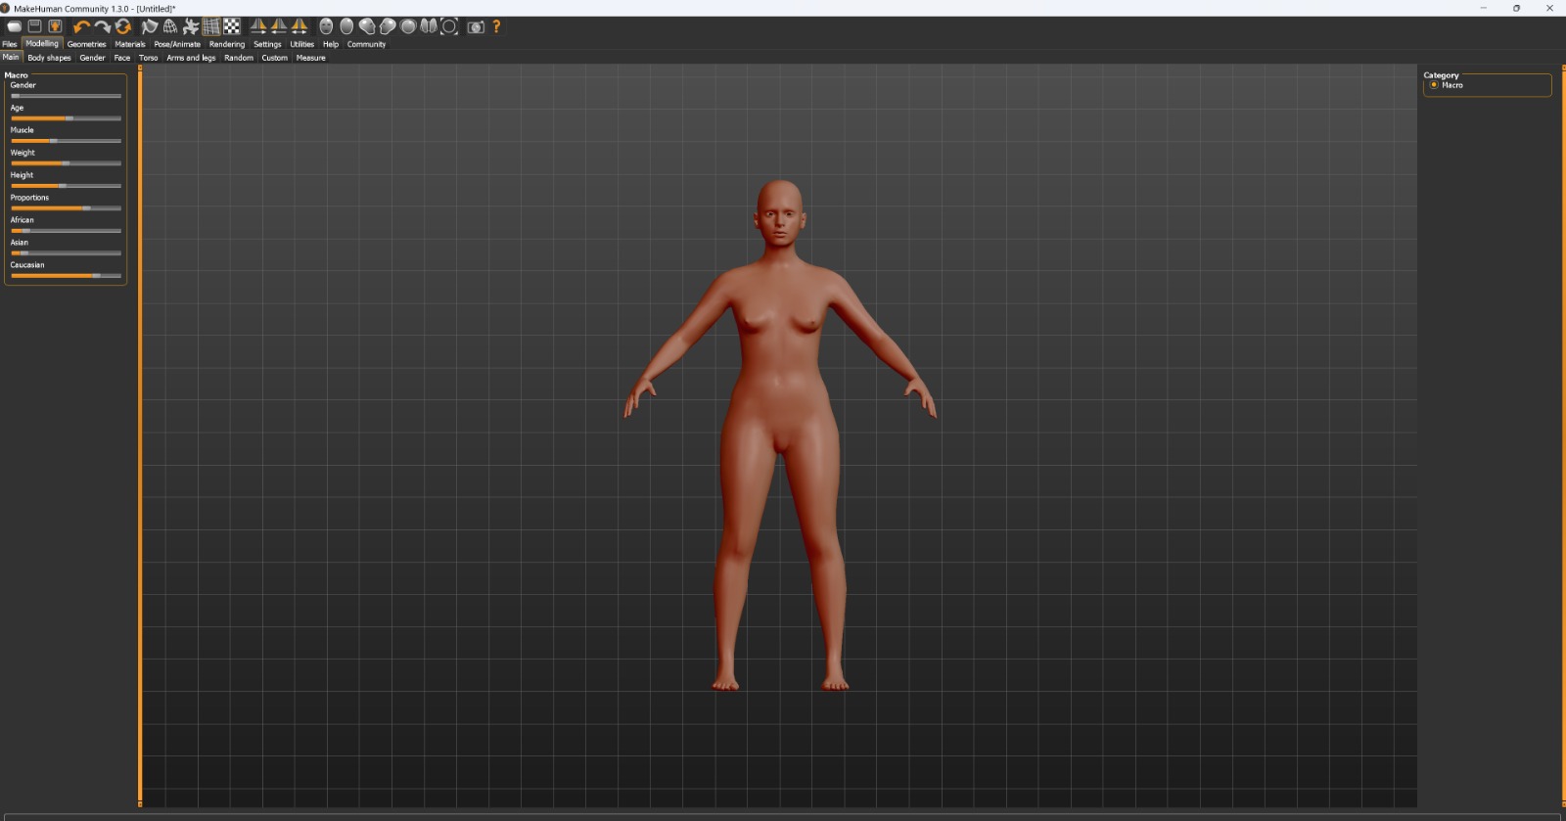
Task: Toggle the wireframe display icon
Action: pyautogui.click(x=170, y=26)
